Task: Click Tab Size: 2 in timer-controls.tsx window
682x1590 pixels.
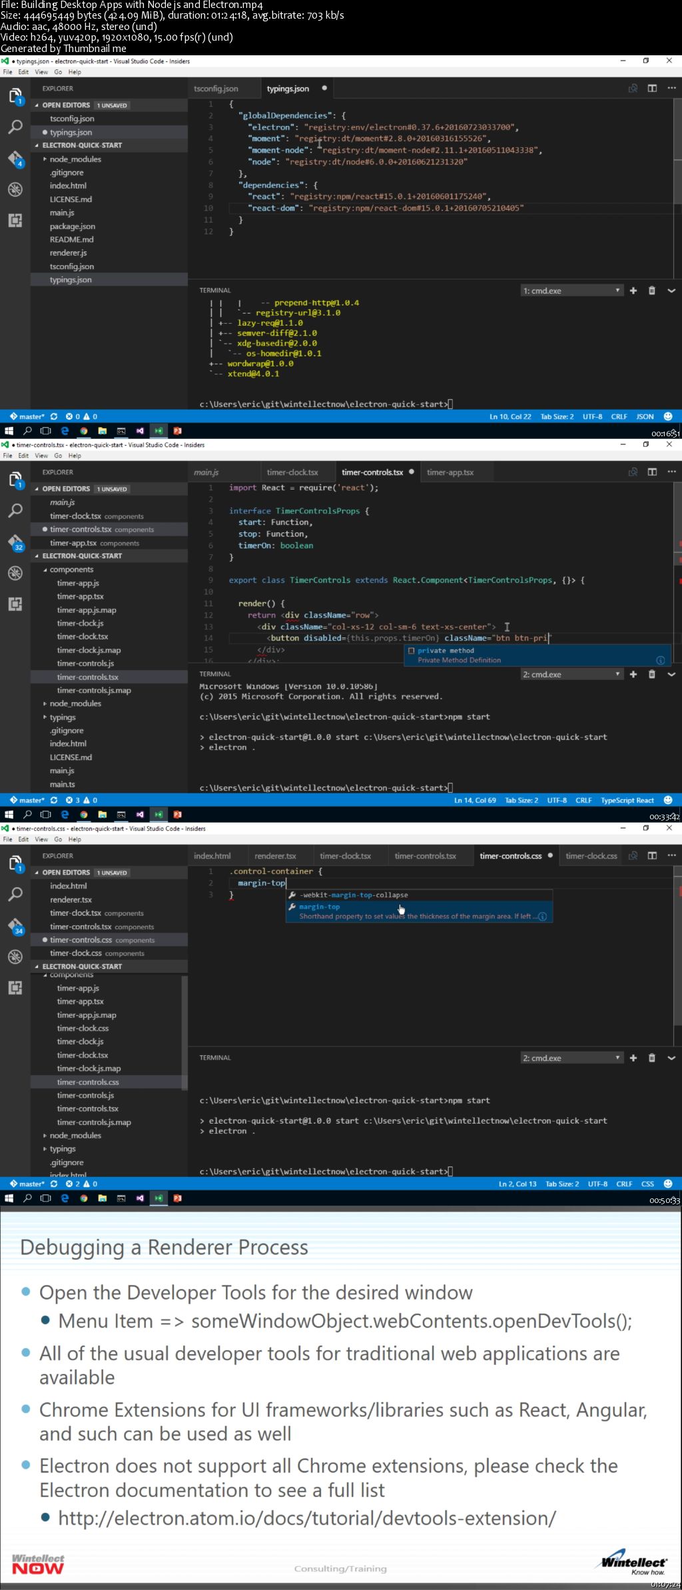Action: [521, 800]
